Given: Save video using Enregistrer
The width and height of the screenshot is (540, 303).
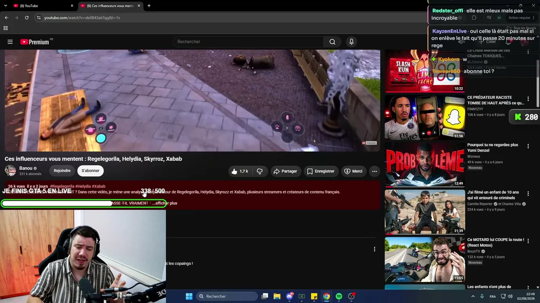Looking at the screenshot, I should click(321, 171).
